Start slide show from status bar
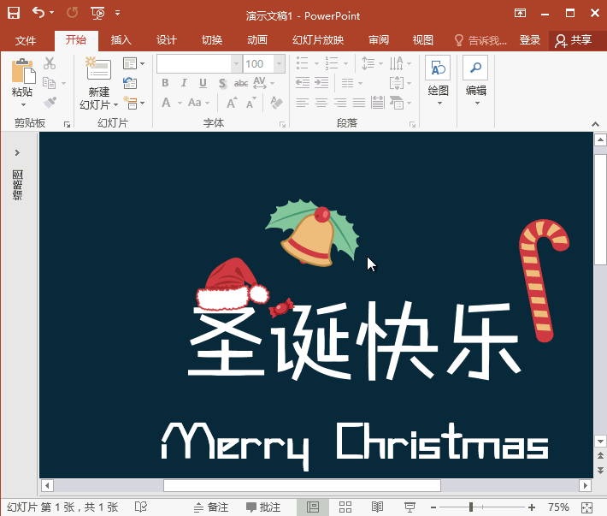The image size is (607, 516). pos(410,507)
